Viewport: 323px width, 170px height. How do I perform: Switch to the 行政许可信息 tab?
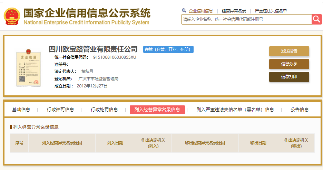pos(60,110)
